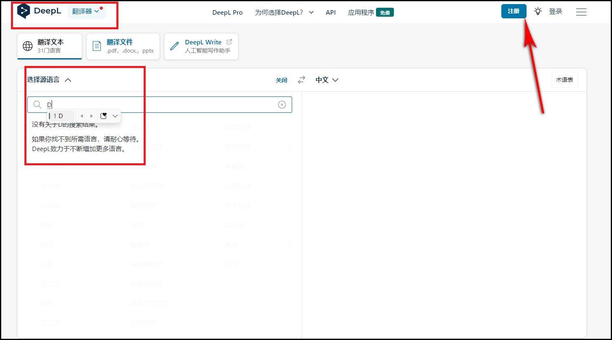Viewport: 612px width, 340px height.
Task: Click the 登录 login link
Action: click(555, 11)
